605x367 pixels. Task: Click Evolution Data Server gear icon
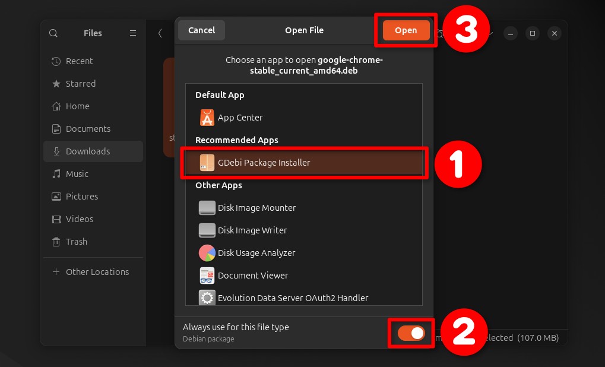tap(207, 298)
